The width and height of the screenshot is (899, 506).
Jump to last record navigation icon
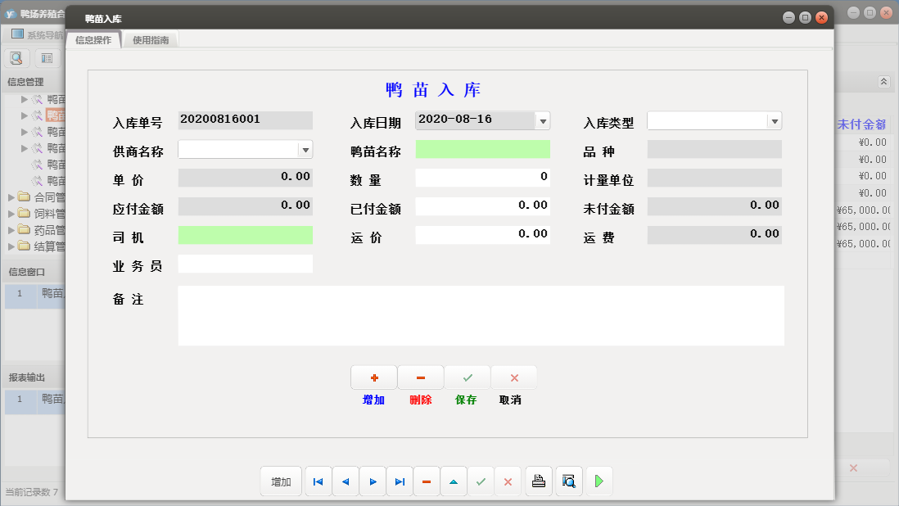(x=400, y=481)
